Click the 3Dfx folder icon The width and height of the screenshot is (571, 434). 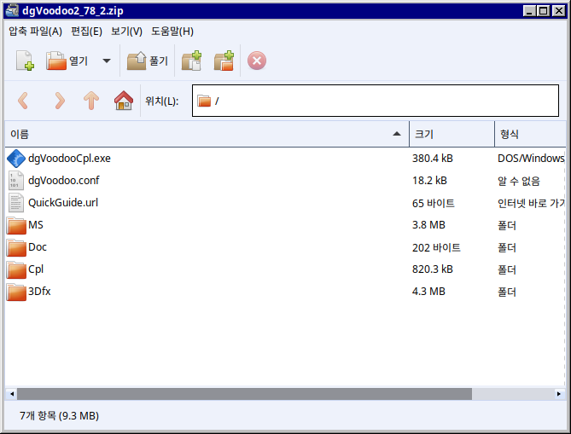pos(16,292)
